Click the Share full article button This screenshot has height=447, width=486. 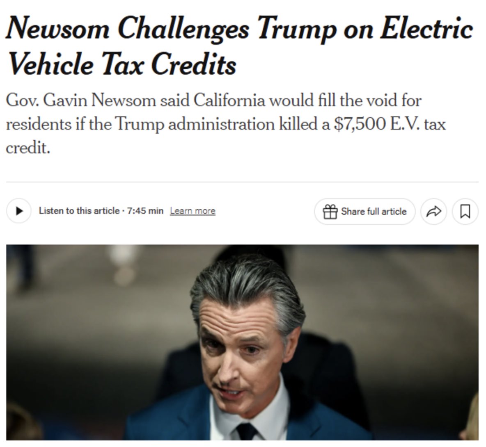point(365,212)
